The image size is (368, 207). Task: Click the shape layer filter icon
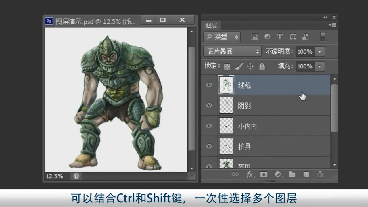(x=293, y=37)
